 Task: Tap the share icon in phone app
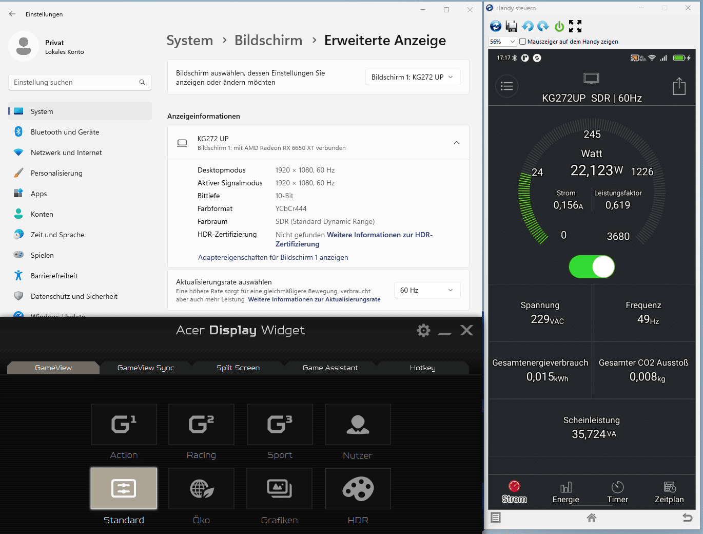point(679,86)
